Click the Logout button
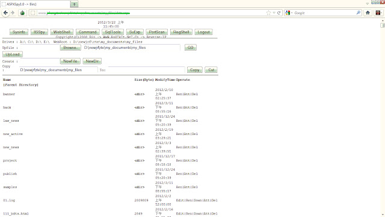Screen dimensions: 385x217 coord(203,32)
